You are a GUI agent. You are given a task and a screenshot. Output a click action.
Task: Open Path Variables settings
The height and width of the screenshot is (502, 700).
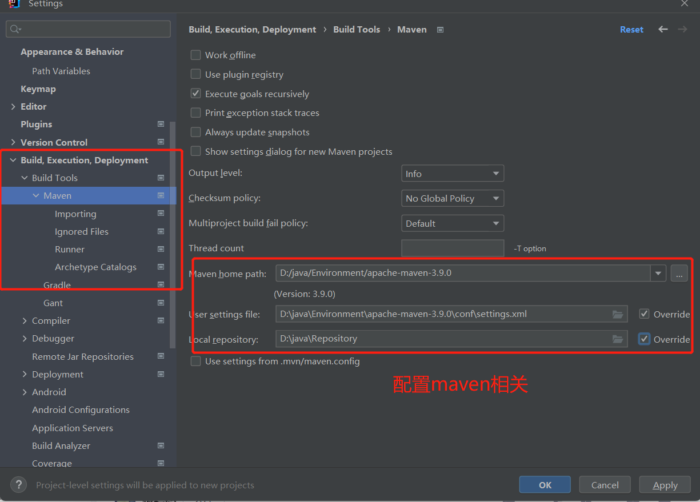(x=61, y=71)
